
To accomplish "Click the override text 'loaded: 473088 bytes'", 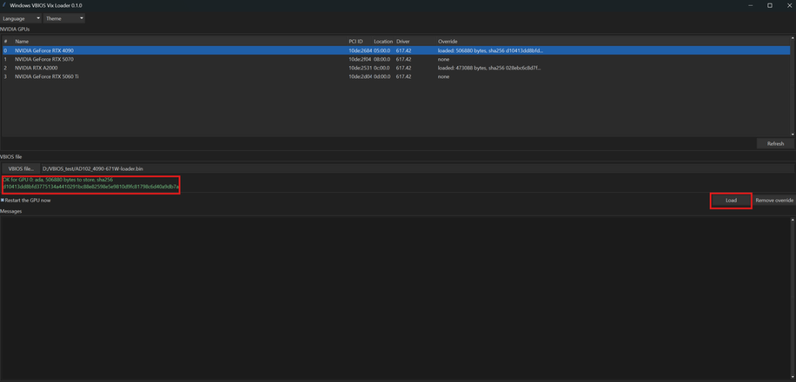I will [x=462, y=68].
